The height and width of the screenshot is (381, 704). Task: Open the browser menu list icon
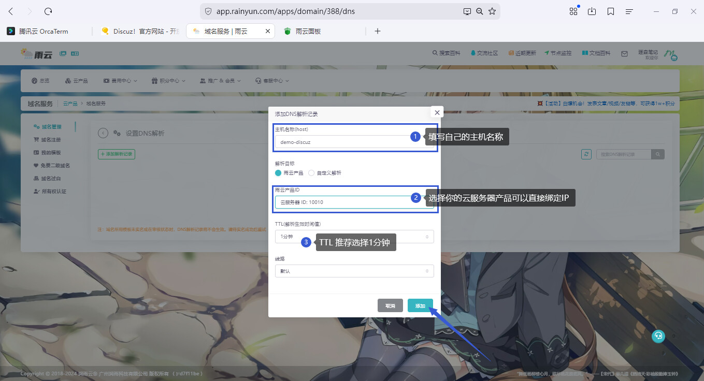tap(629, 11)
